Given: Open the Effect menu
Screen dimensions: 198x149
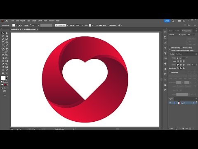Looking at the screenshot, I should click(40, 21).
